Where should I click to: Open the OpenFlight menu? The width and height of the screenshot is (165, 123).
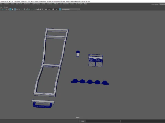79,4
